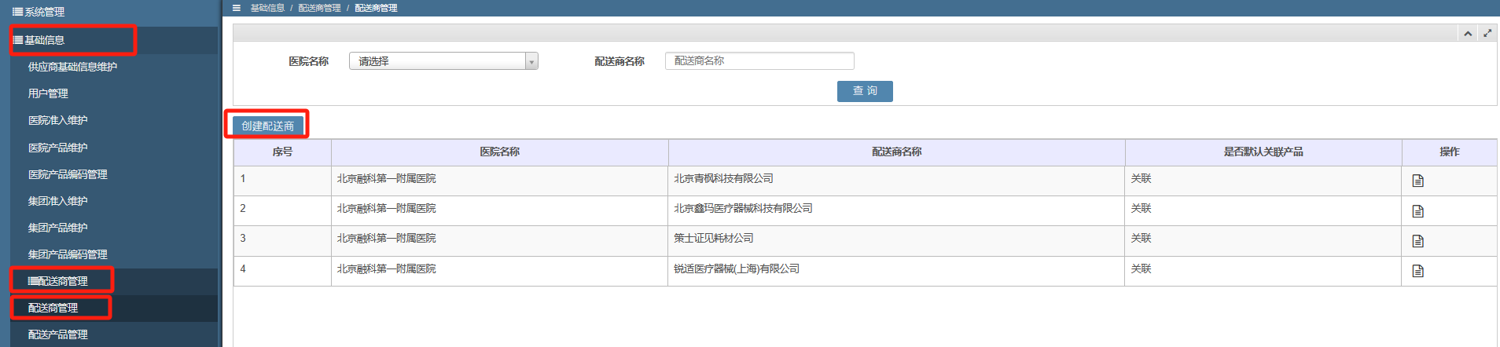
Task: Open 集团准入维护 in sidebar
Action: click(x=58, y=201)
